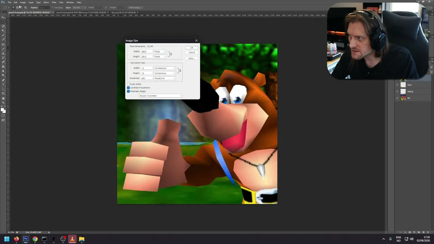434x244 pixels.
Task: Click the New Selection mode icon
Action: pyautogui.click(x=13, y=7)
